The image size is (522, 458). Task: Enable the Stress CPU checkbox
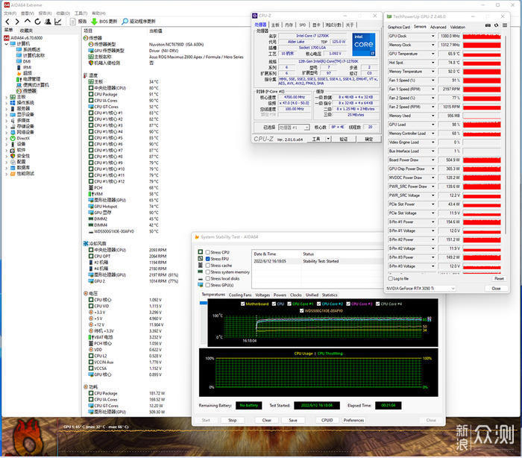click(x=207, y=253)
